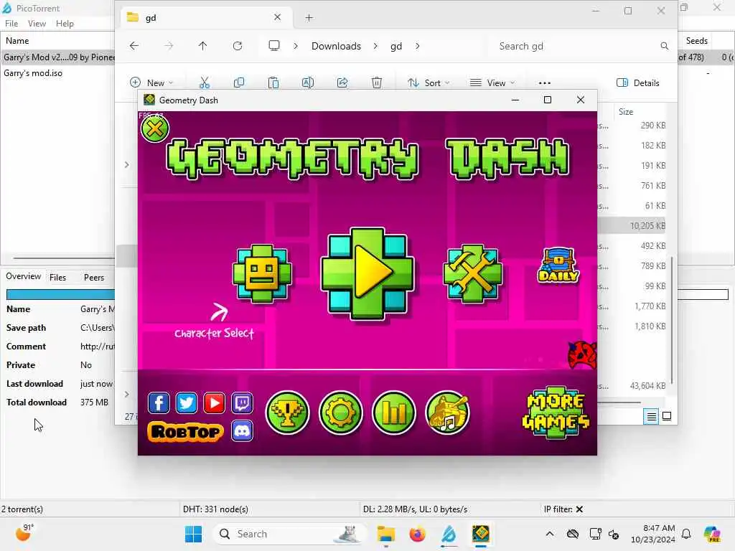Click the Explorer vertical scrollbar
This screenshot has height=551, width=735.
pos(672,320)
